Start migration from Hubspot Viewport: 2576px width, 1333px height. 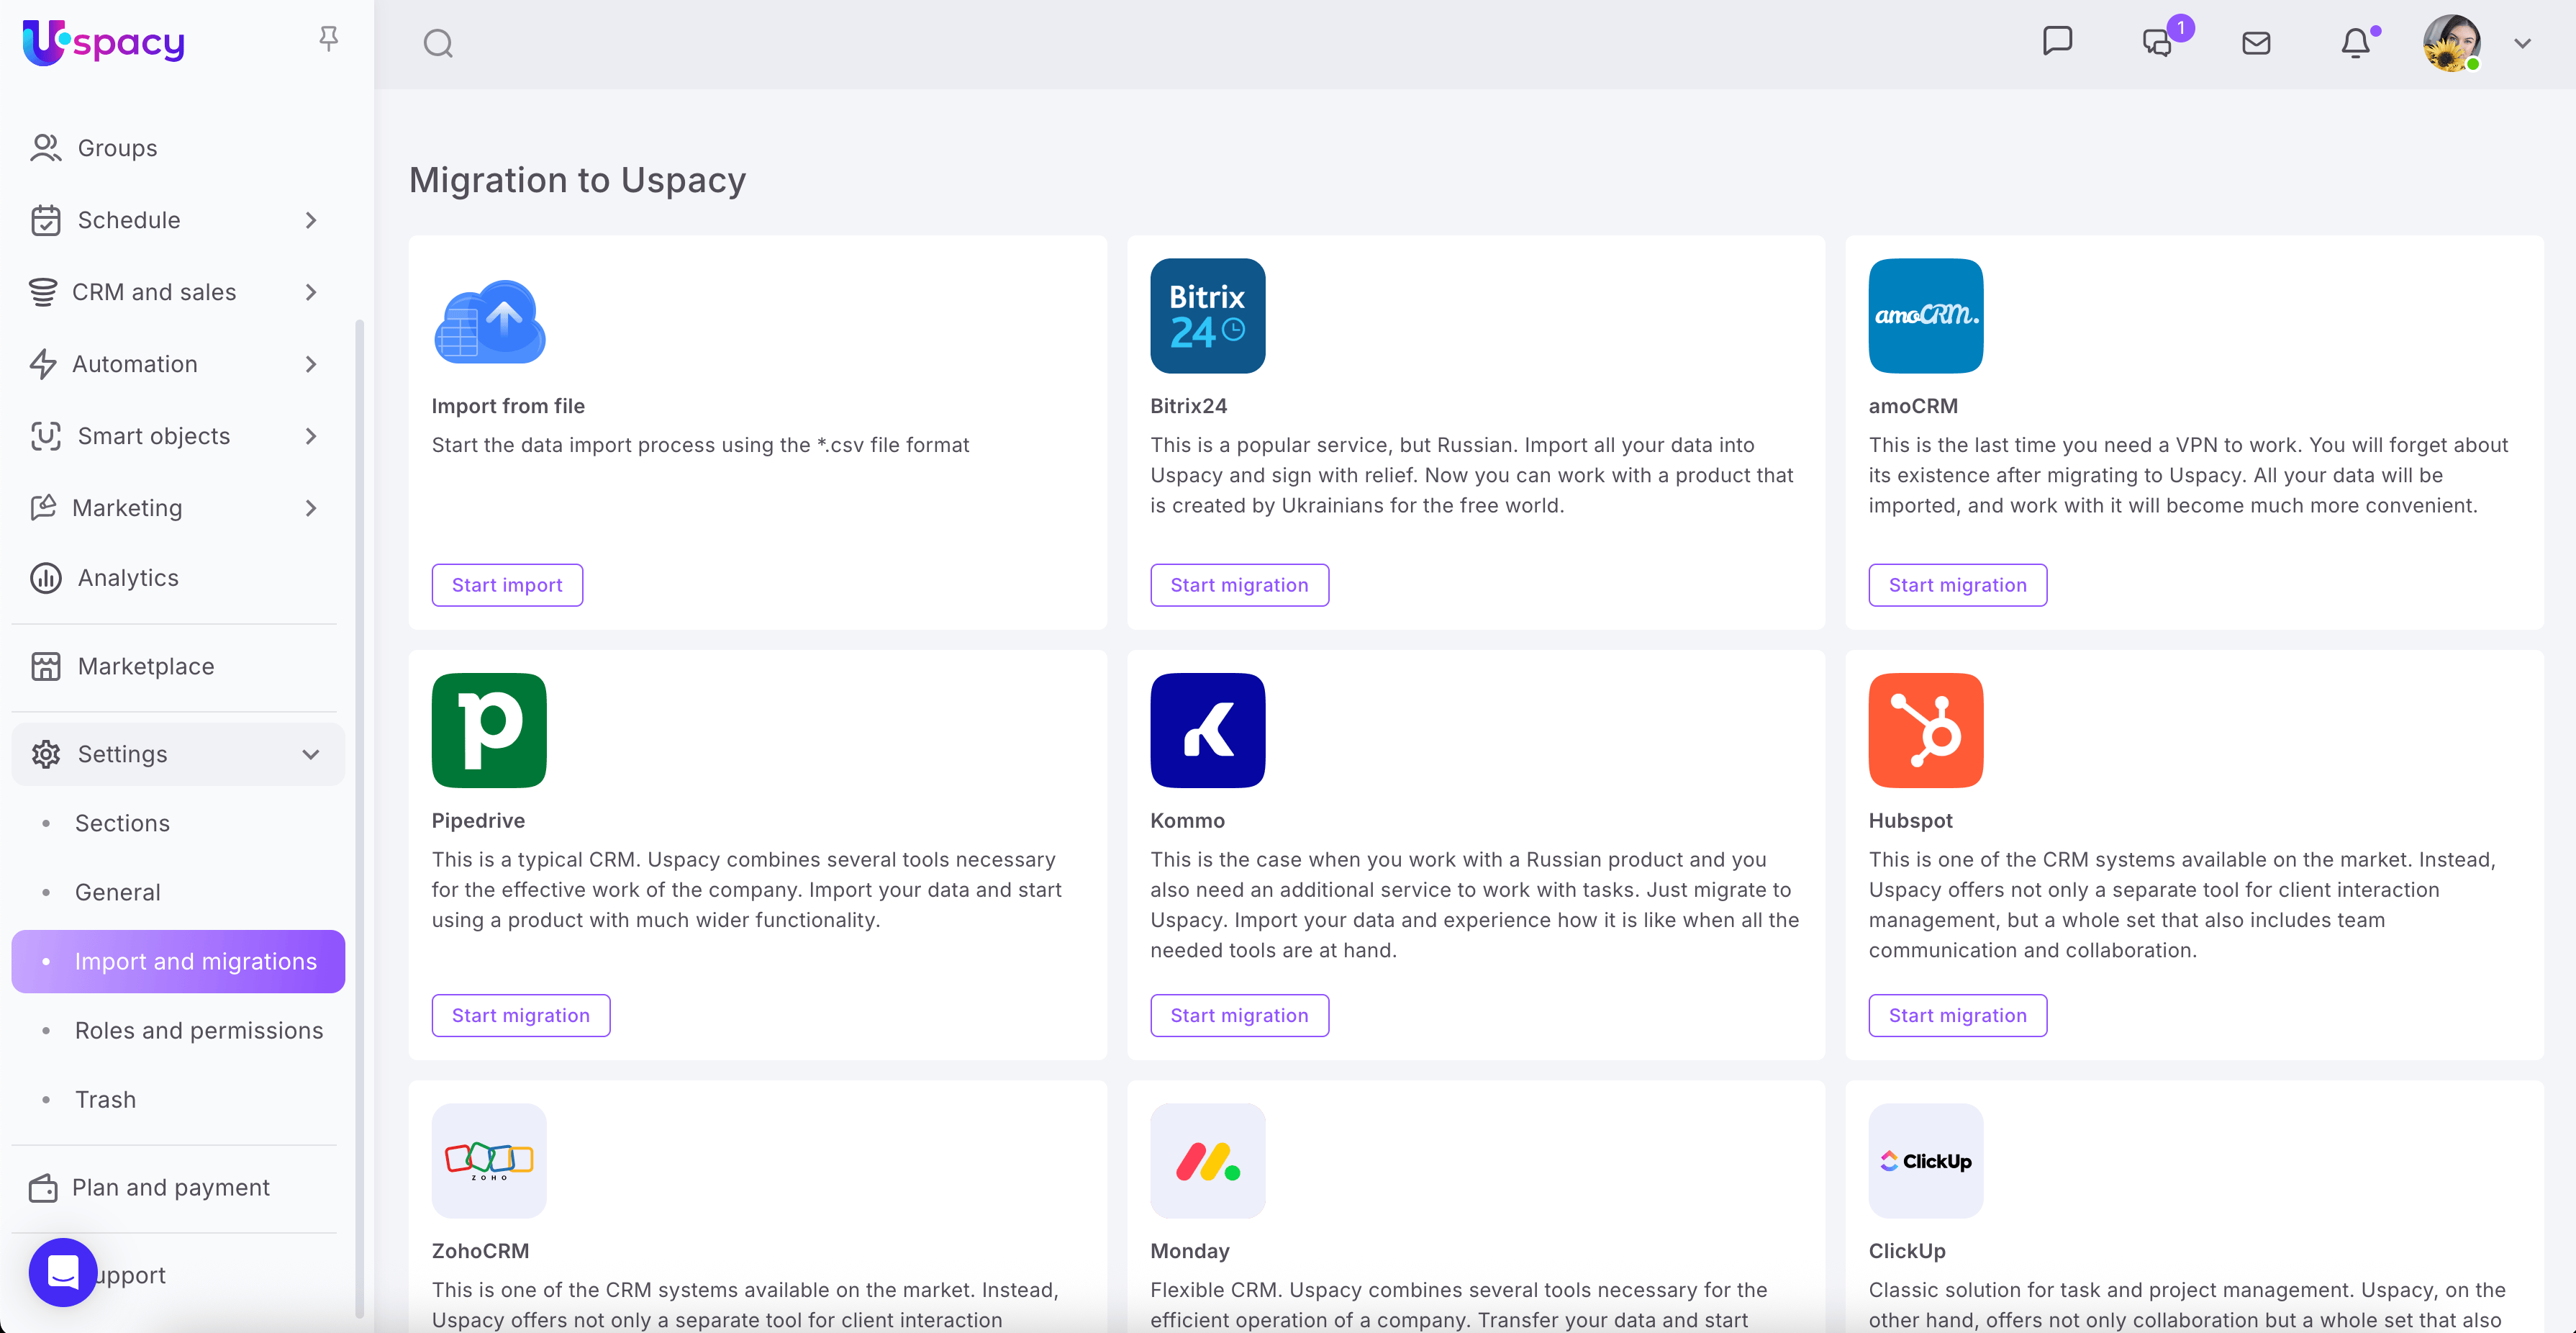click(x=1957, y=1015)
